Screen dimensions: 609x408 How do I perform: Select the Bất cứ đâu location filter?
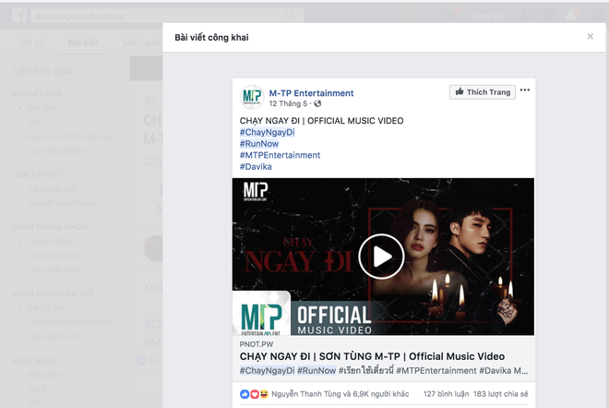point(47,307)
